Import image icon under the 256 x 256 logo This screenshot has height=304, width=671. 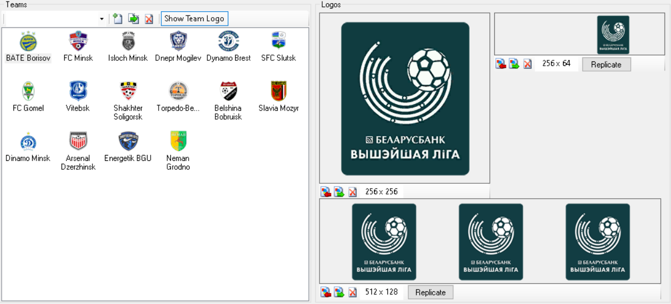[326, 192]
